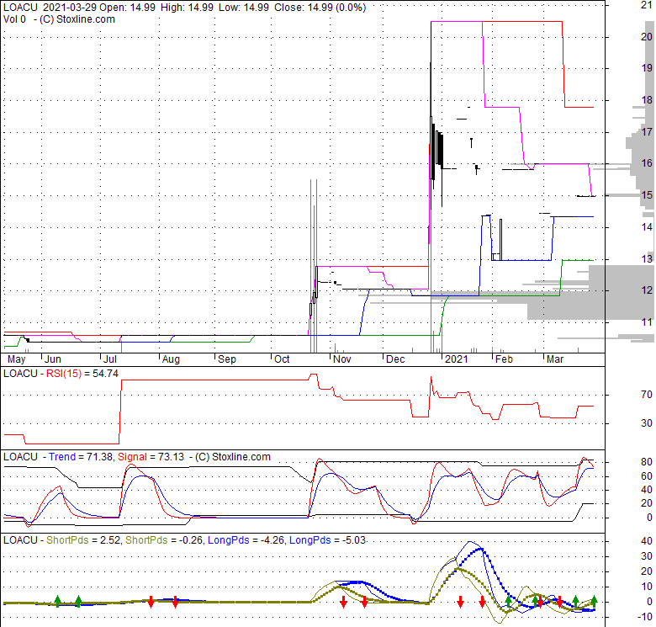Click the RSI value '54.74'

pos(105,374)
